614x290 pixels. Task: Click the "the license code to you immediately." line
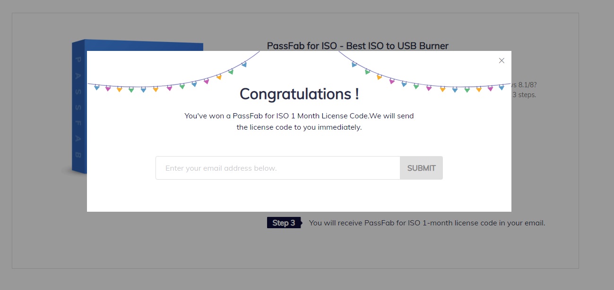[x=299, y=127]
